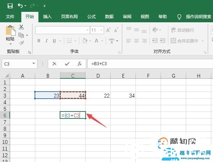Open Customize Quick Access Toolbar dropdown

(44, 6)
